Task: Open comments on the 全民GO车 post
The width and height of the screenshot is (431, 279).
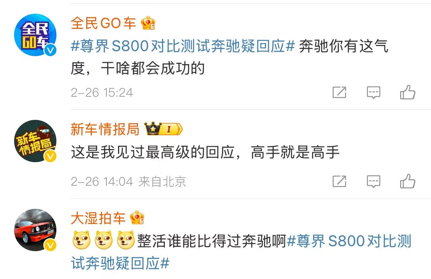Action: [373, 92]
